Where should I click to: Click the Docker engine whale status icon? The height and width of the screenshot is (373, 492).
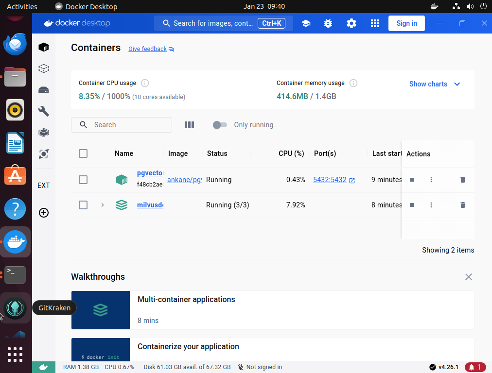[x=44, y=367]
